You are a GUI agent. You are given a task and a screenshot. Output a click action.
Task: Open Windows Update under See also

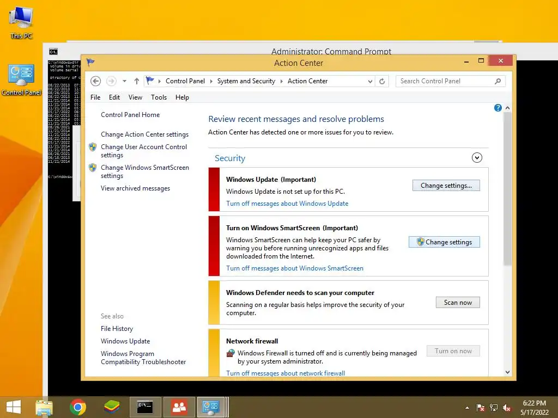point(125,341)
